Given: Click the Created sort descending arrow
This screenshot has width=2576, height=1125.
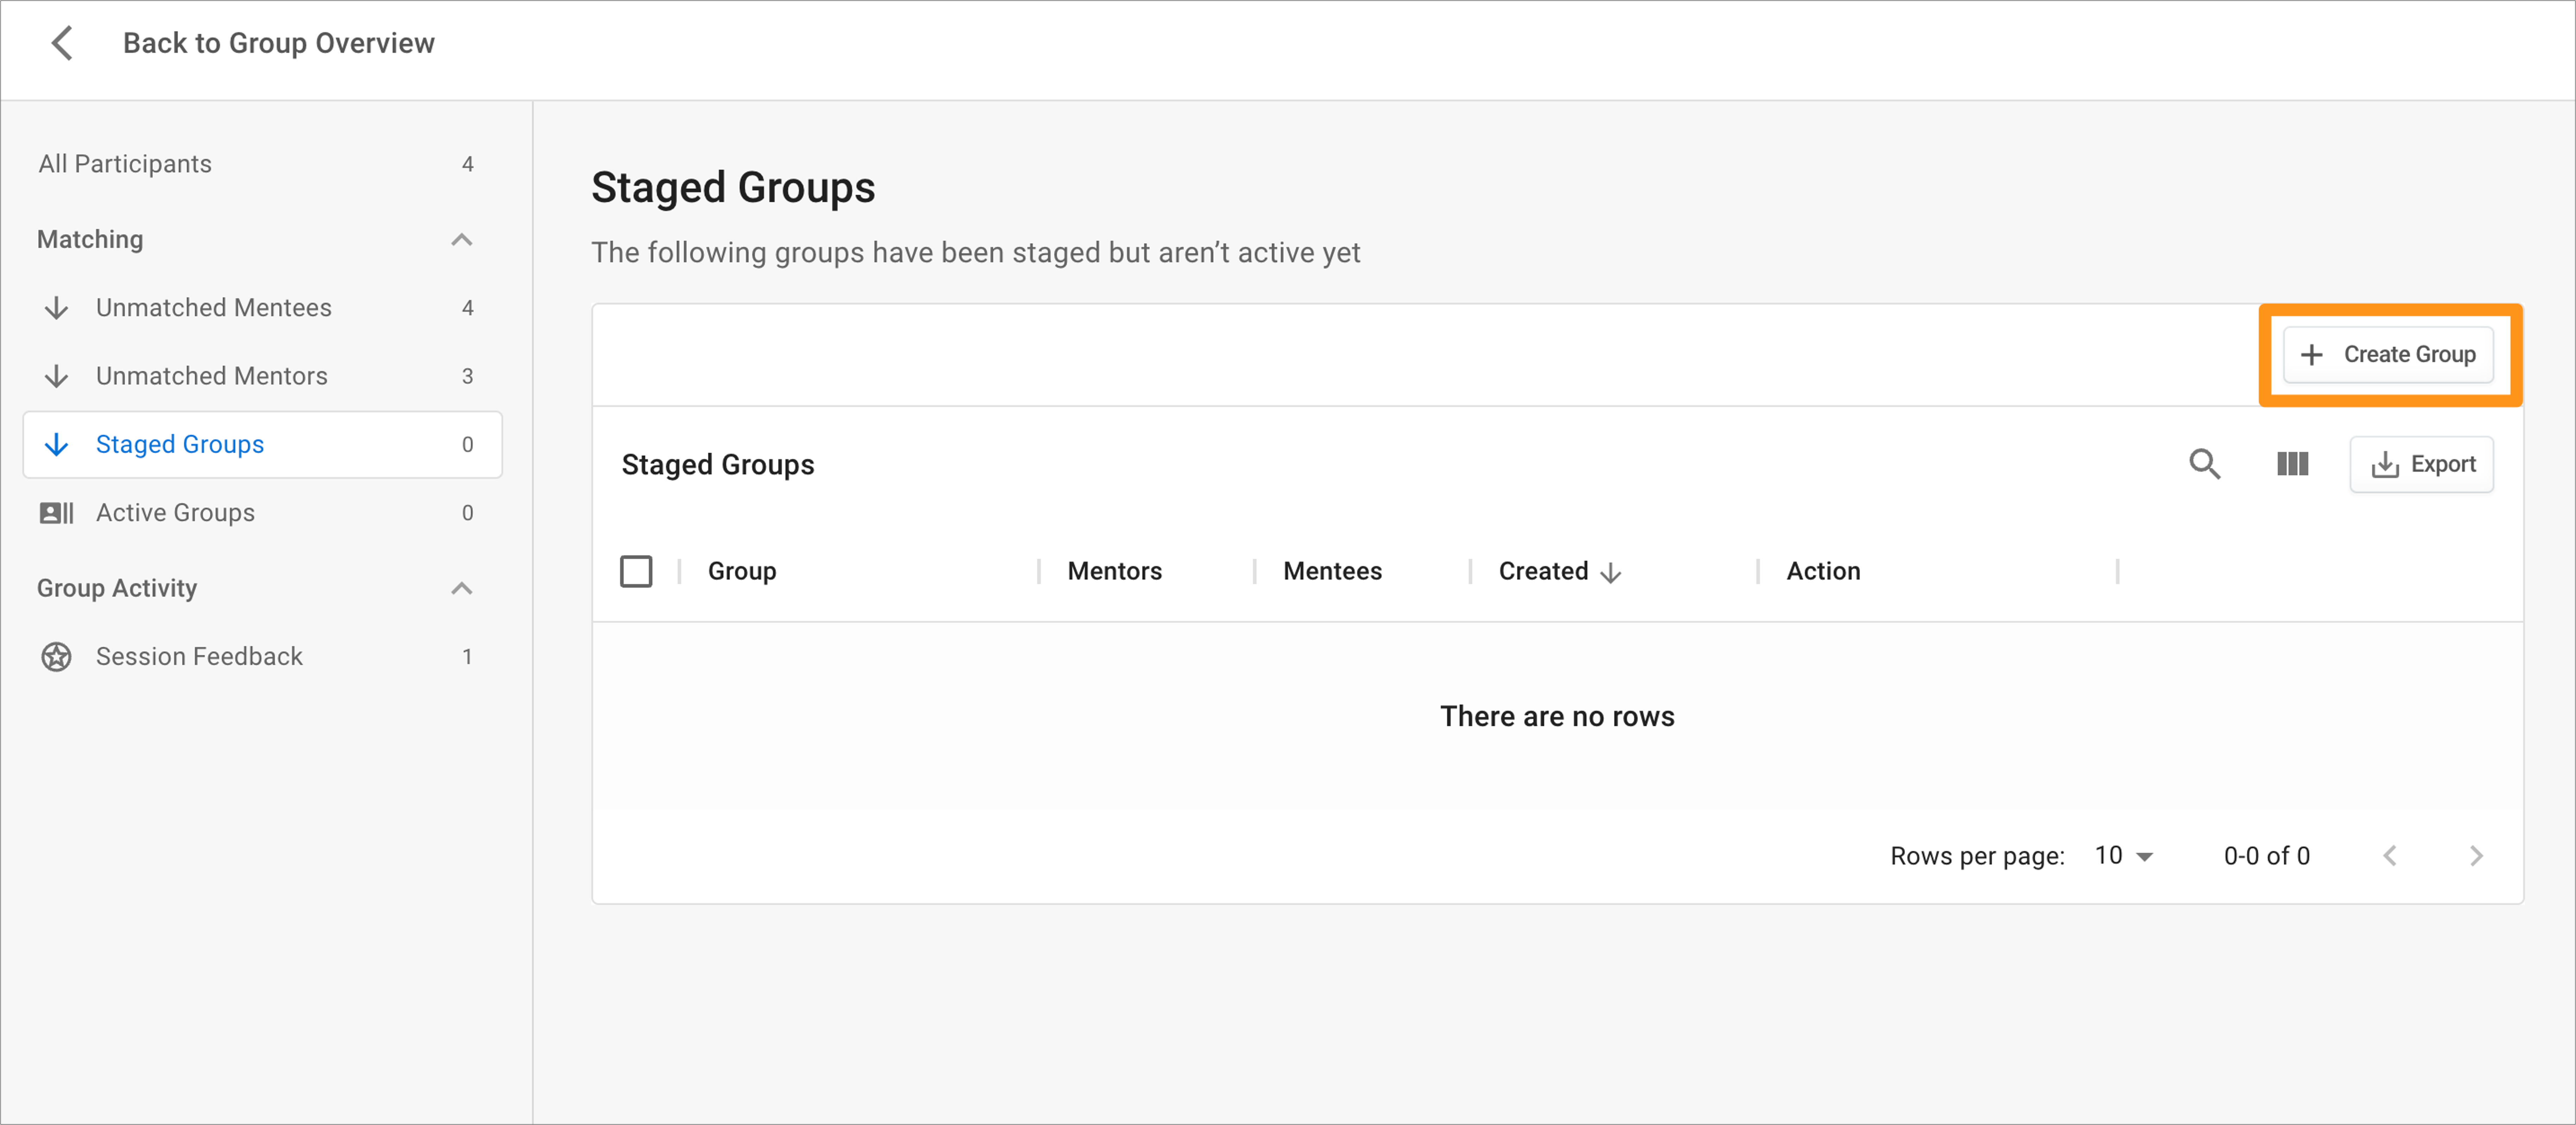Looking at the screenshot, I should 1610,573.
